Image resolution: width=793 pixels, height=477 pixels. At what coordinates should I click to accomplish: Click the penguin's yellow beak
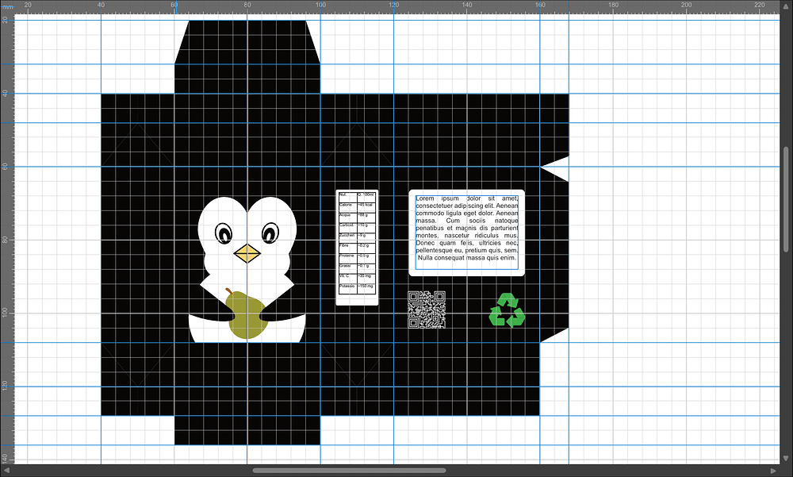(247, 253)
